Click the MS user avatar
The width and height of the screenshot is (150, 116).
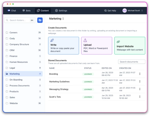[x=125, y=10]
